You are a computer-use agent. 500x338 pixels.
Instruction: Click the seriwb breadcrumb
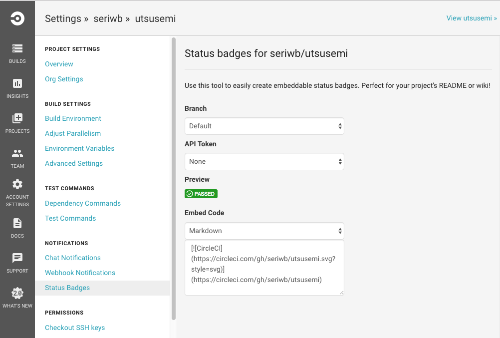pos(108,19)
